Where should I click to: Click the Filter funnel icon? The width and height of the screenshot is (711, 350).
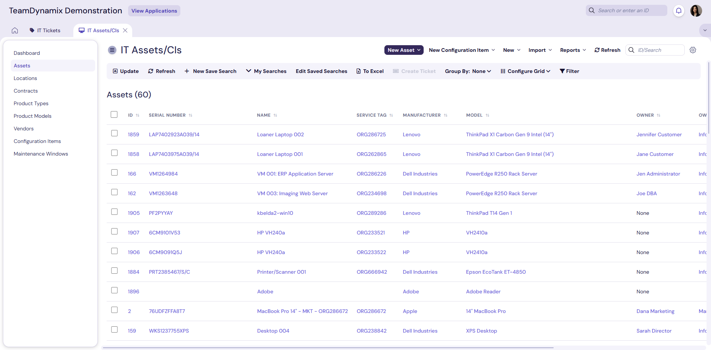[x=562, y=71]
